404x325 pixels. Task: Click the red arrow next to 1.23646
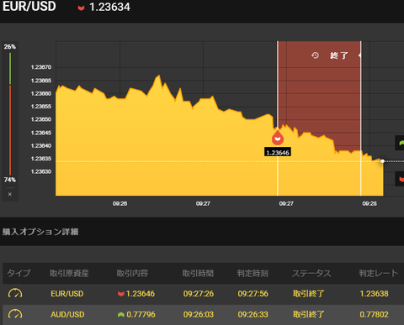tap(121, 294)
